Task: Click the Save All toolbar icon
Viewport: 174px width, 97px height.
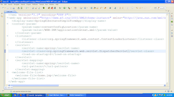Action: point(11,8)
